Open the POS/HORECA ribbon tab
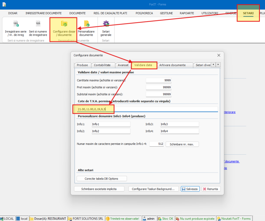265x221 pixels. pyautogui.click(x=144, y=13)
